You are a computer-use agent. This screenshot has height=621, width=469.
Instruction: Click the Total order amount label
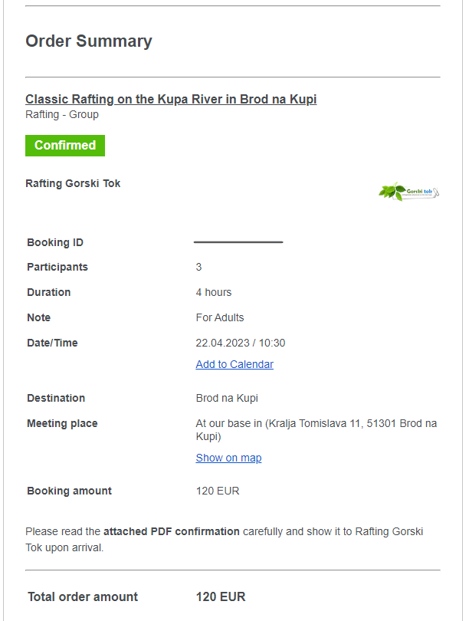[x=83, y=596]
